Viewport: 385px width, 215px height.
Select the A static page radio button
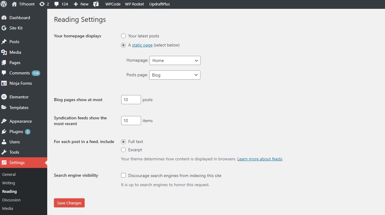(x=123, y=45)
